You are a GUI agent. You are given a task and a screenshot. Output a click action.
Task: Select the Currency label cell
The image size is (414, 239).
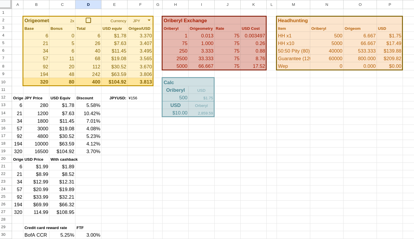[114, 20]
